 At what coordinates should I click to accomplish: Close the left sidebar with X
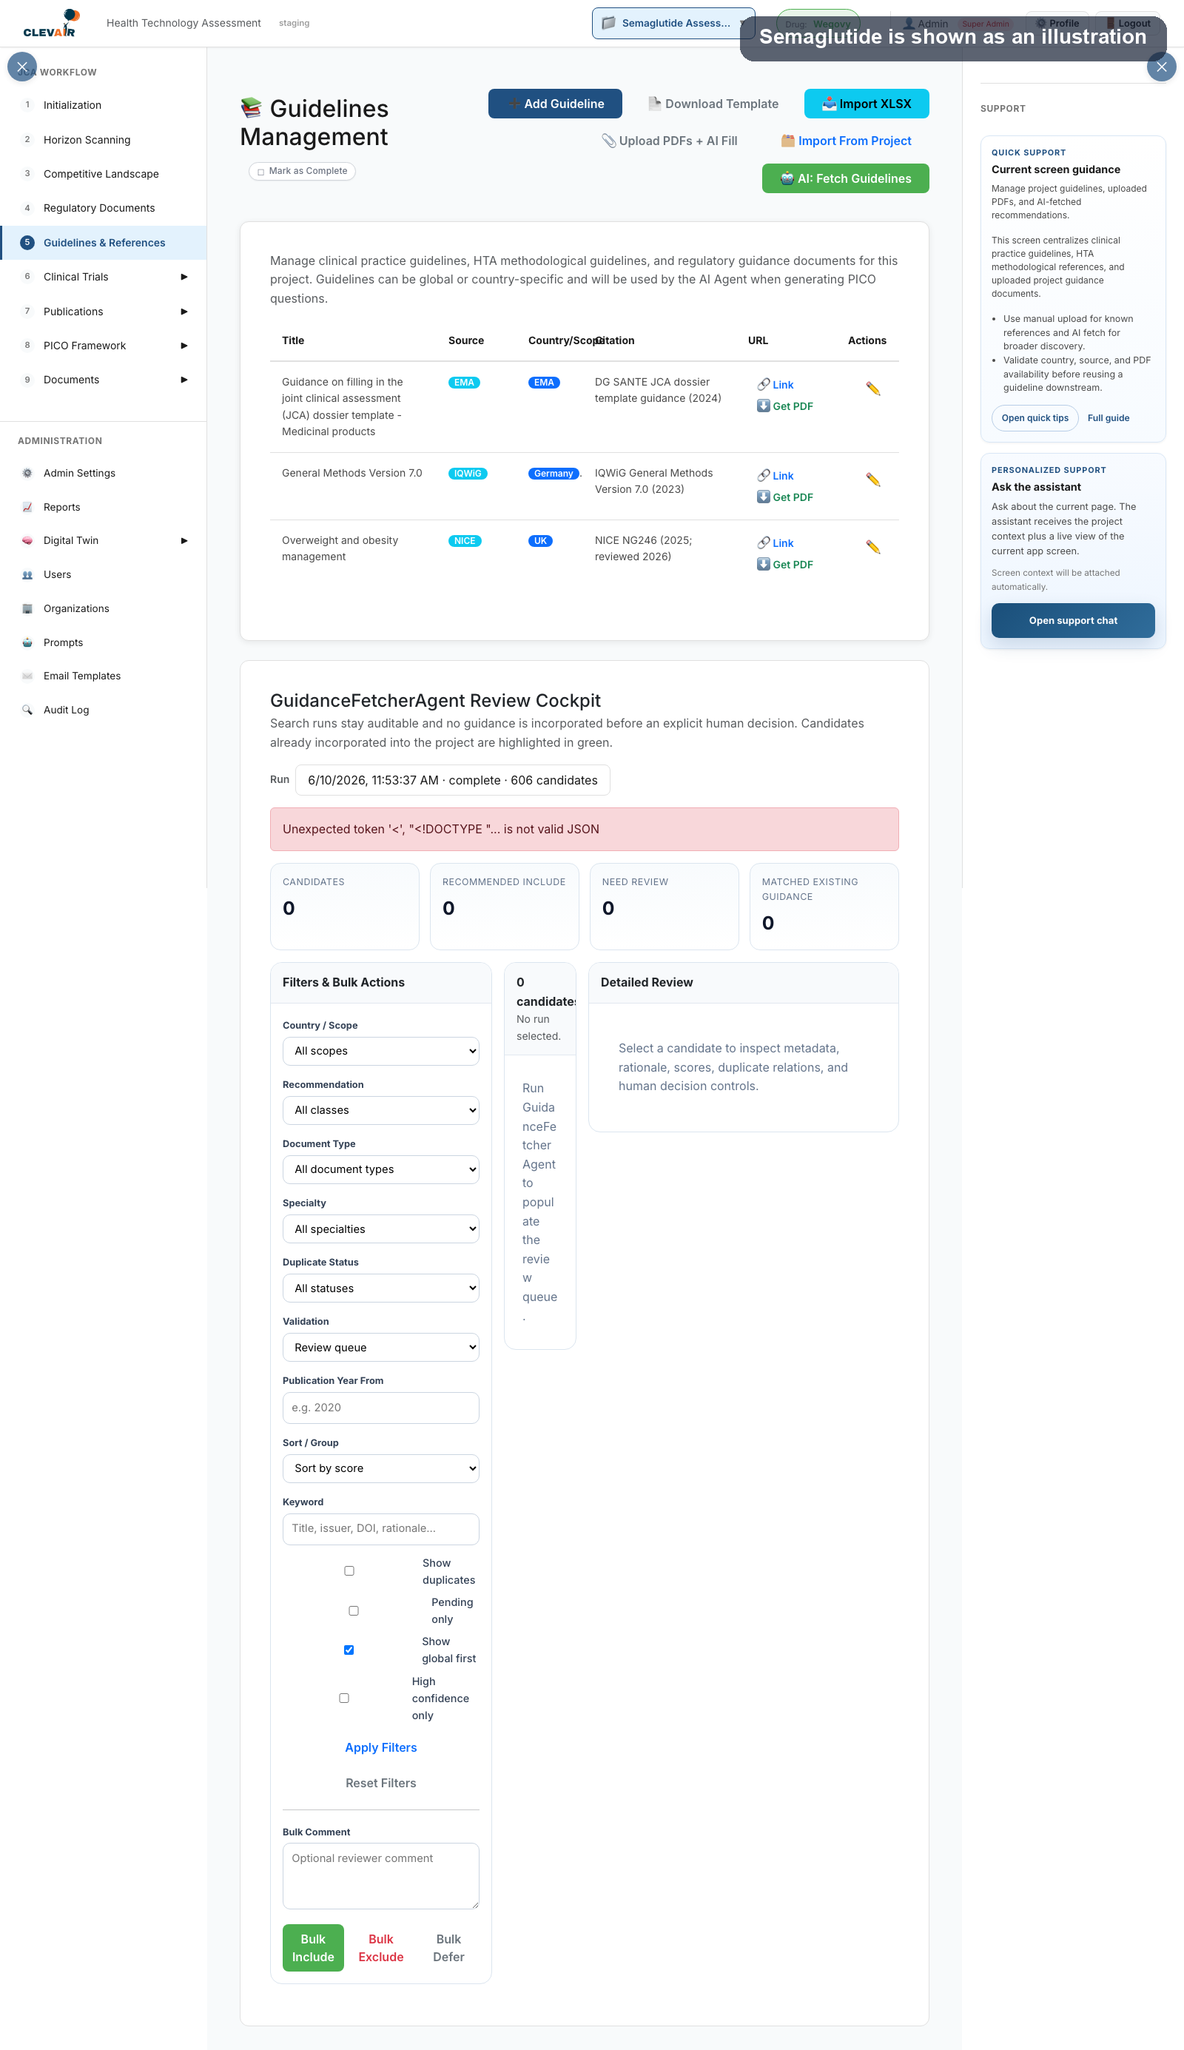coord(22,67)
